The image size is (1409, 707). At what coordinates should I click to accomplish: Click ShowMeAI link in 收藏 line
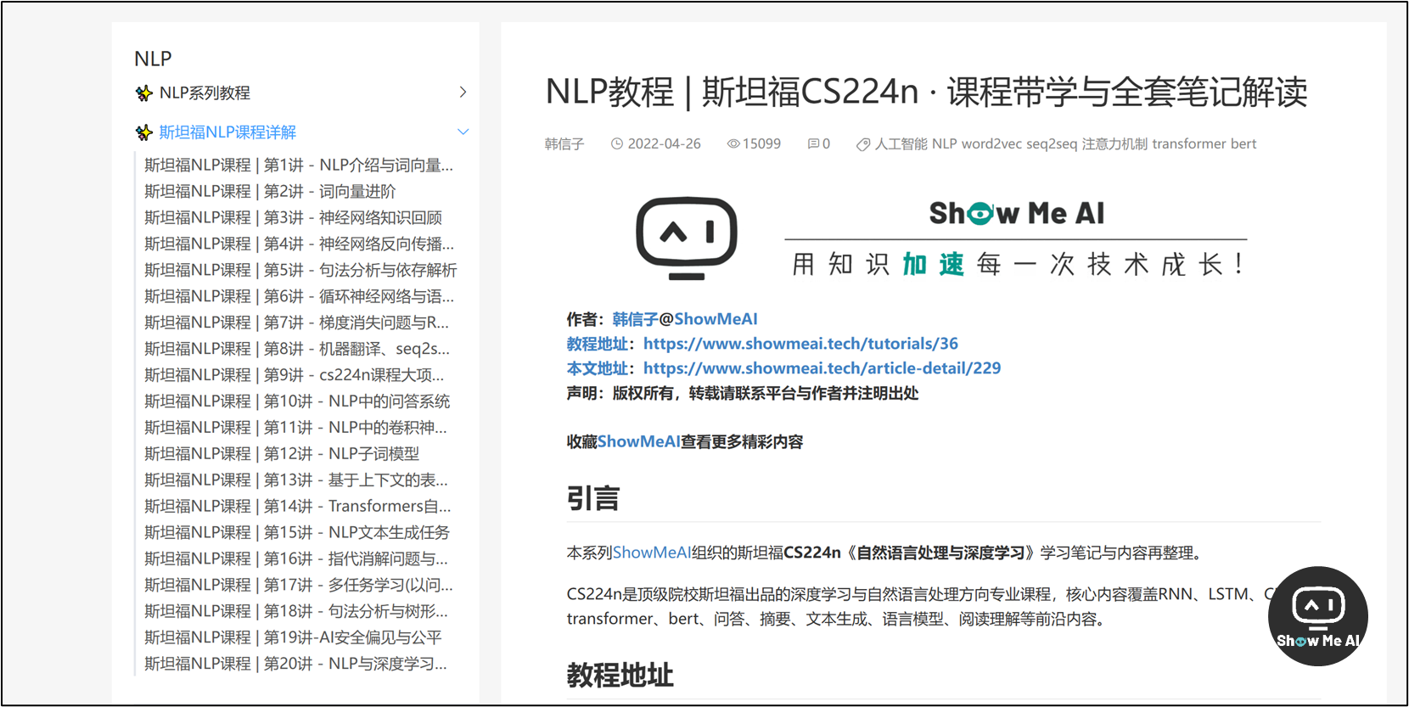(x=638, y=442)
